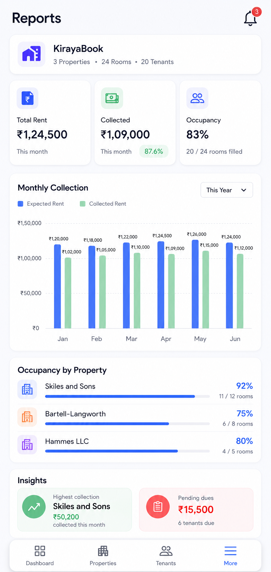Click the Feb collected rent green bar
271x572 pixels.
pos(102,292)
